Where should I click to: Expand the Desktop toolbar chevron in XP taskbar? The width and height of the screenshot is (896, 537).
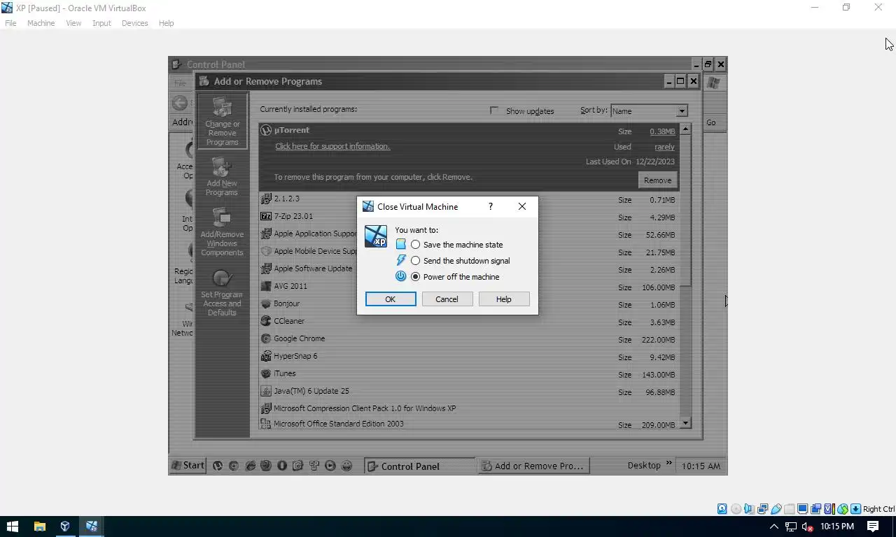click(668, 463)
